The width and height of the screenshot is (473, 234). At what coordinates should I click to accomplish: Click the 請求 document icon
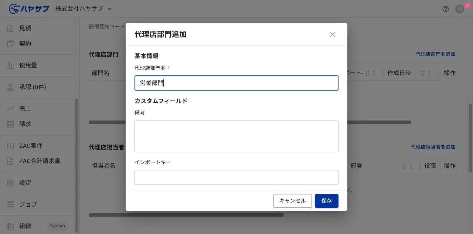10,124
